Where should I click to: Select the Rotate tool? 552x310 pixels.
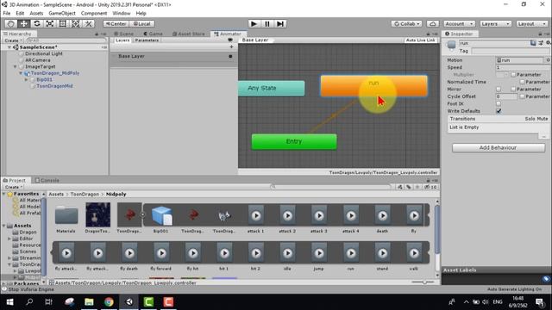(36, 23)
